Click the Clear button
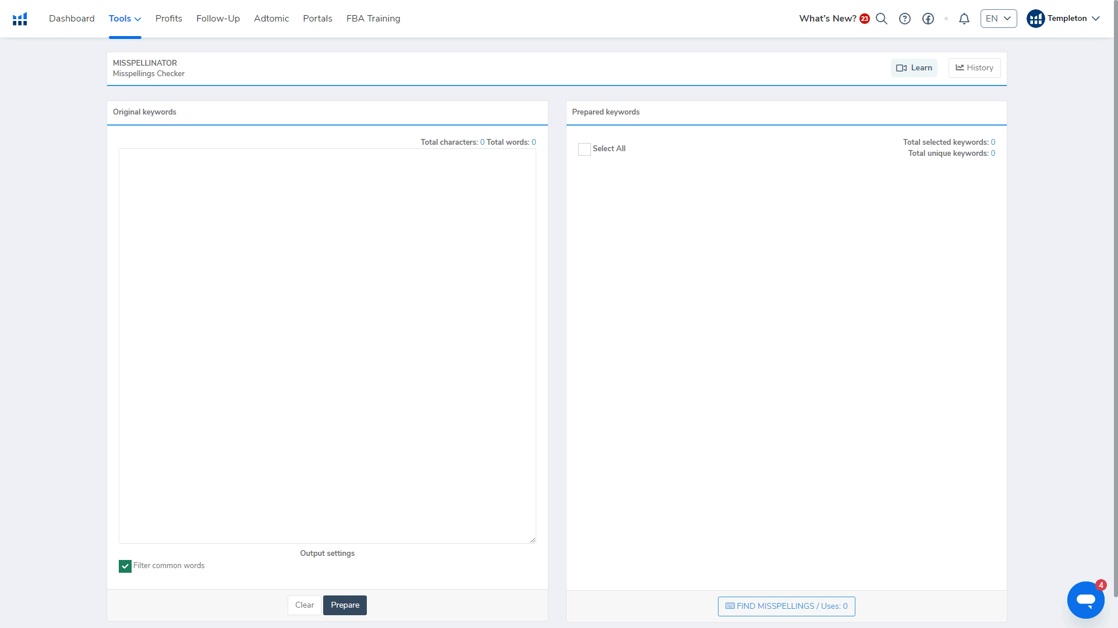Image resolution: width=1118 pixels, height=628 pixels. (304, 605)
